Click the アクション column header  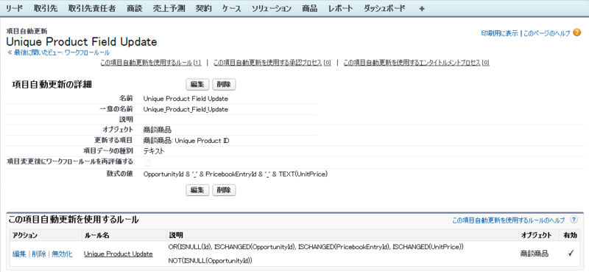tap(25, 235)
